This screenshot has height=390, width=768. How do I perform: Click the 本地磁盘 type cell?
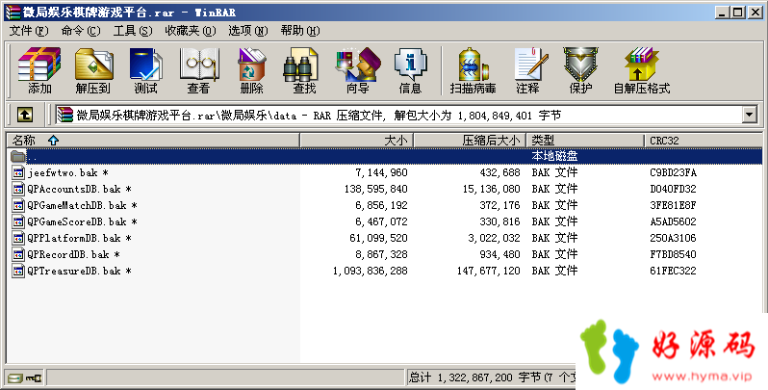(x=554, y=156)
